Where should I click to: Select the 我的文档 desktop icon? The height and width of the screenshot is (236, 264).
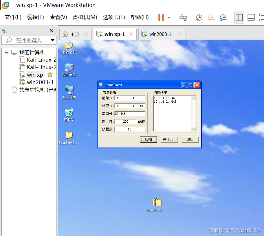coord(69,47)
